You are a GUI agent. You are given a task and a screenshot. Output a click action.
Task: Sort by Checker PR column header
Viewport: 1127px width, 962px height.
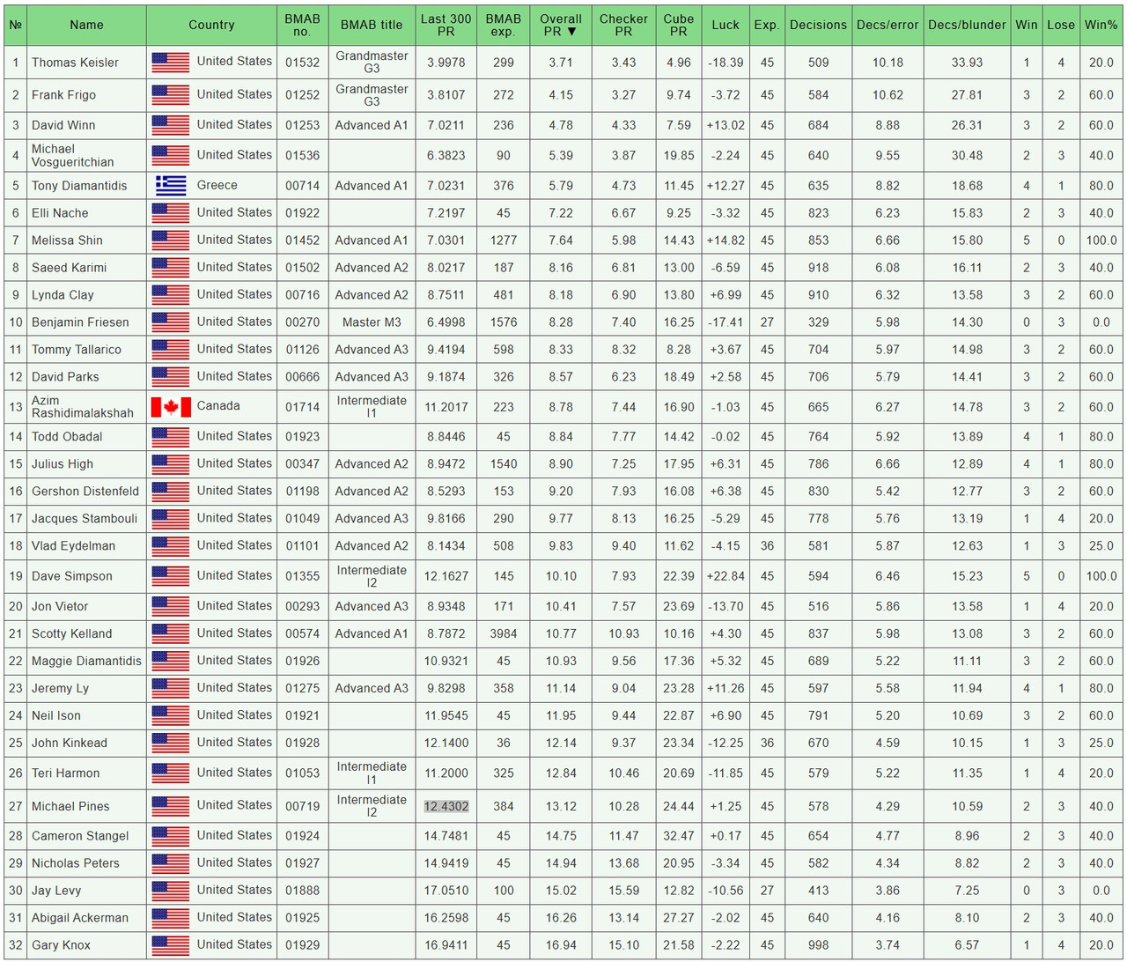623,25
